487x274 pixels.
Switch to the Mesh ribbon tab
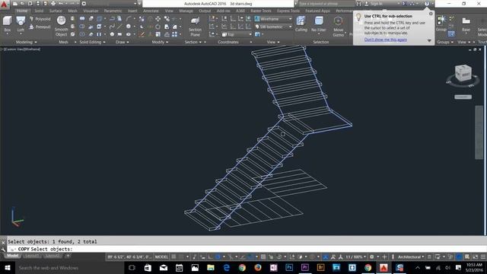point(73,11)
